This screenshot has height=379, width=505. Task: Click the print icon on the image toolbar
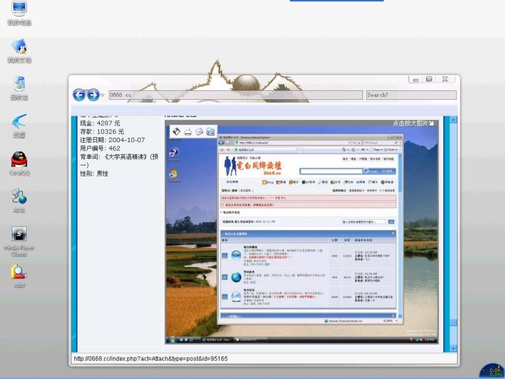point(187,131)
